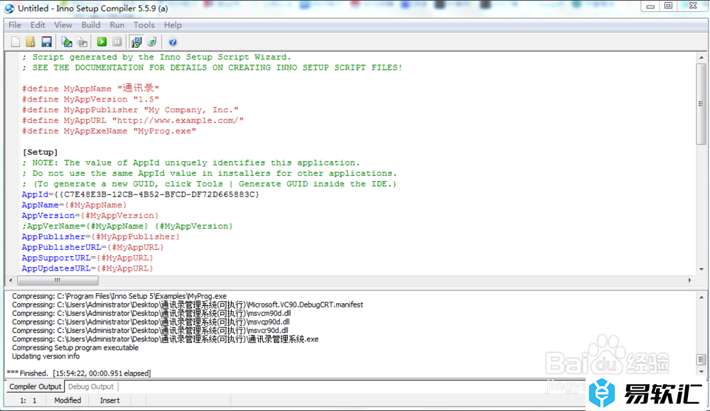The image size is (710, 411).
Task: Click the commented ";AppVerName=" line
Action: click(x=127, y=226)
